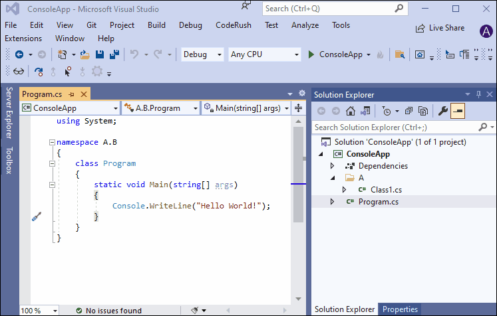The height and width of the screenshot is (316, 497).
Task: Toggle auto-hide pin for Solution Explorer
Action: click(478, 94)
